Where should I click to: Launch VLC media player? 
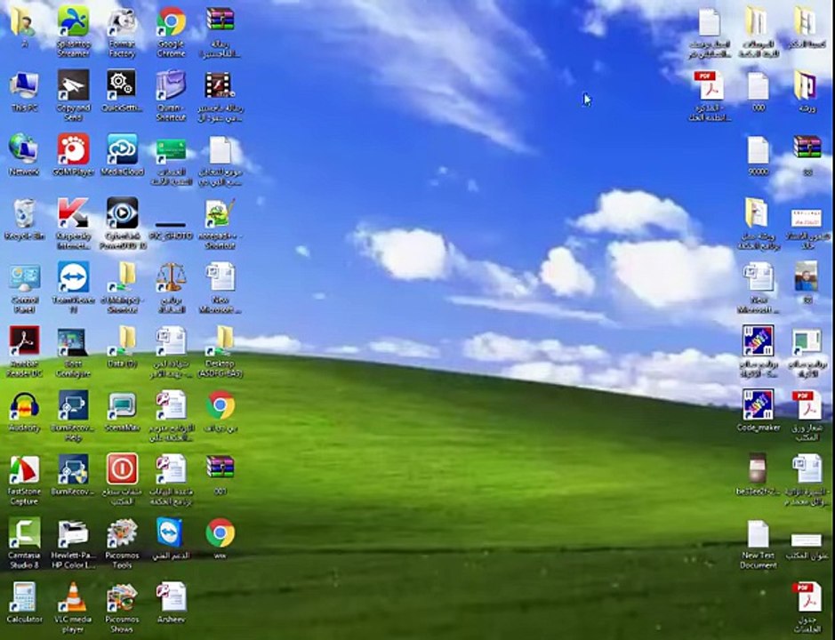tap(73, 607)
